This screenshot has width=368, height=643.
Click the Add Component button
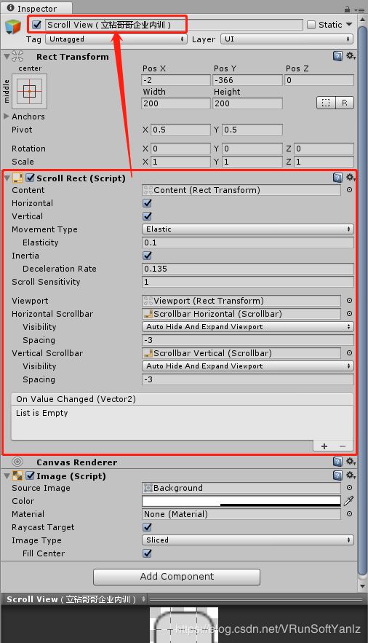177,577
